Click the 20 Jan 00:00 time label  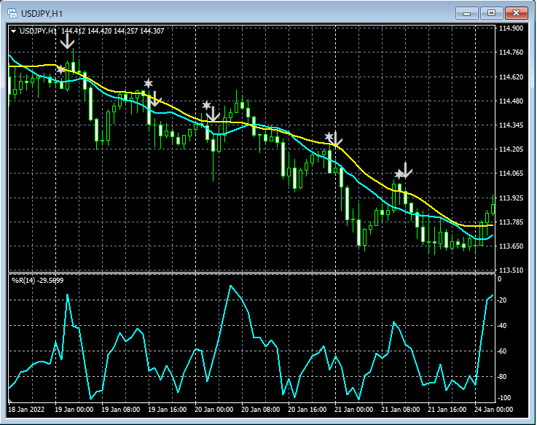[x=213, y=410]
